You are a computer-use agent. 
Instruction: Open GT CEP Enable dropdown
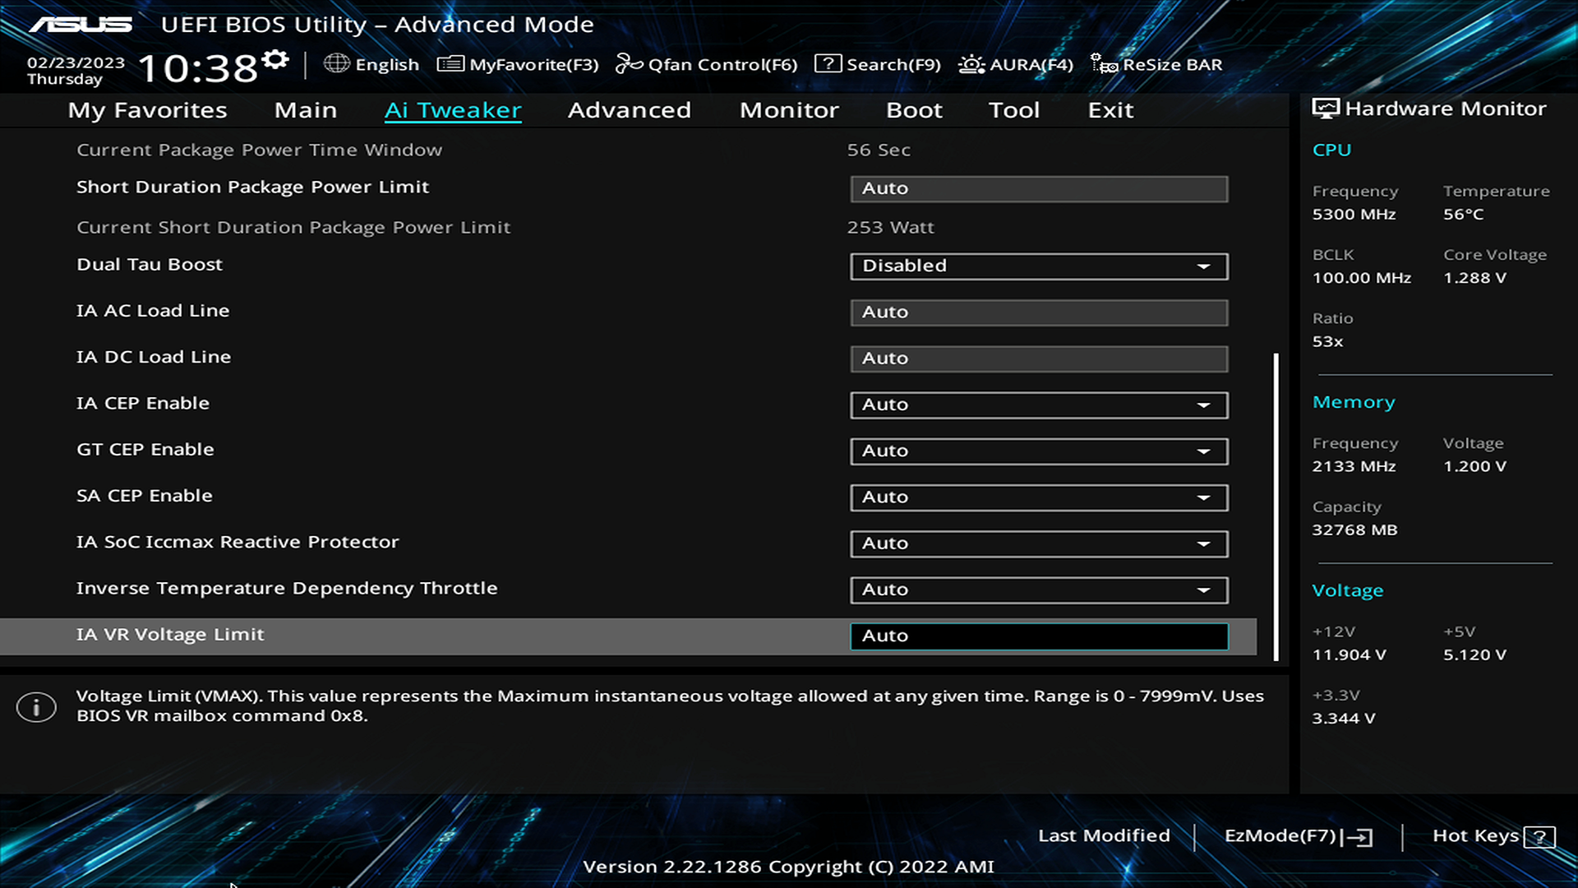[x=1039, y=451]
